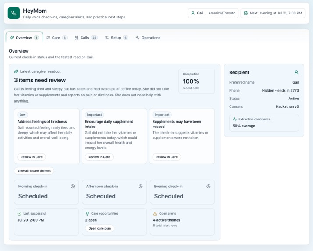313x251 pixels.
Task: Click the '3 items need review' heading
Action: (40, 80)
